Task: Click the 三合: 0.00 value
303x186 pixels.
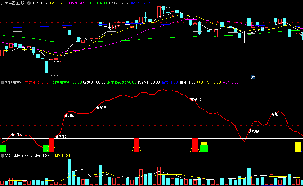Action: [231, 82]
